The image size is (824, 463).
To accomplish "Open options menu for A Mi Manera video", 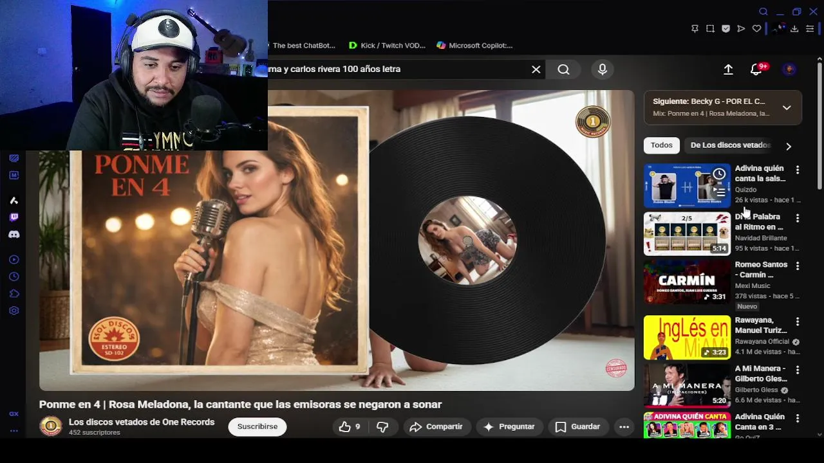I will point(798,370).
